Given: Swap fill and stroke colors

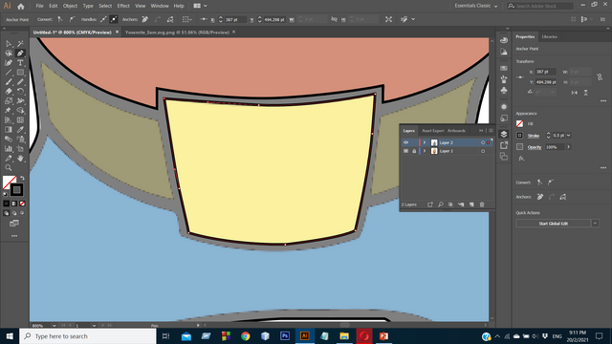Looking at the screenshot, I should pos(22,178).
